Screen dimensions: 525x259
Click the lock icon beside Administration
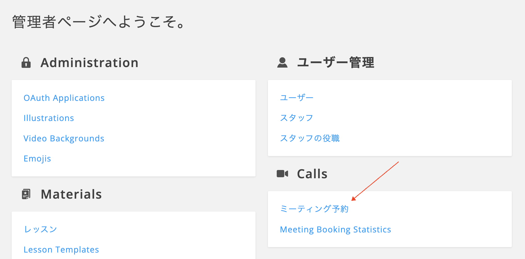[26, 63]
